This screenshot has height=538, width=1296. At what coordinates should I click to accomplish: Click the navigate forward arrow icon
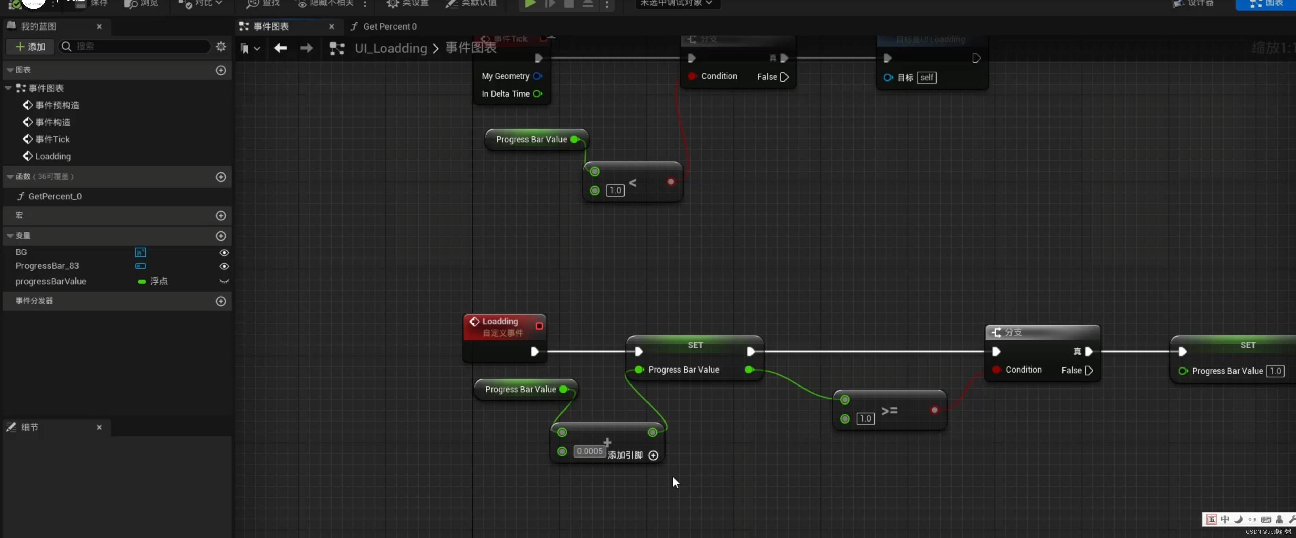coord(306,48)
